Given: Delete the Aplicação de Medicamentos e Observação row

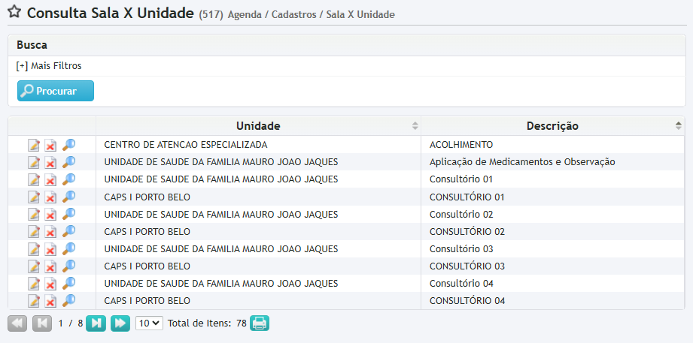Looking at the screenshot, I should pyautogui.click(x=50, y=162).
